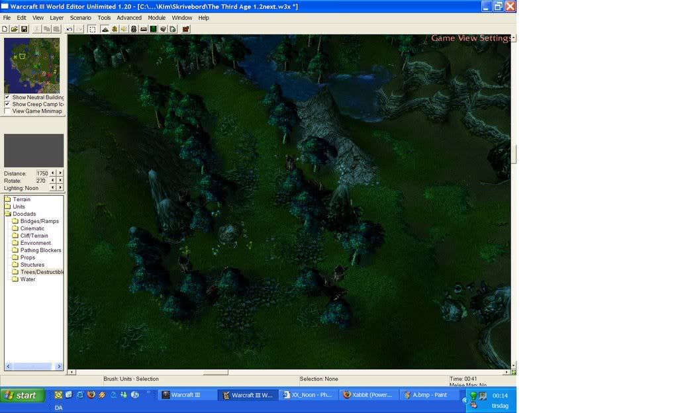The height and width of the screenshot is (413, 678).
Task: Increase the Distance value arrow
Action: tap(60, 173)
